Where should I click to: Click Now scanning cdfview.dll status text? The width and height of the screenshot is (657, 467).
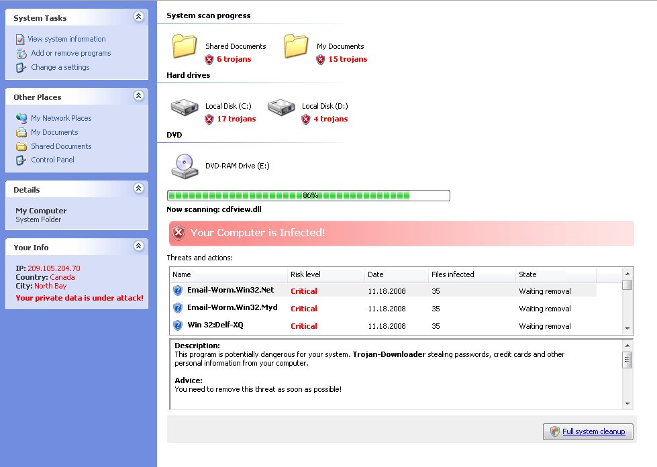(213, 209)
